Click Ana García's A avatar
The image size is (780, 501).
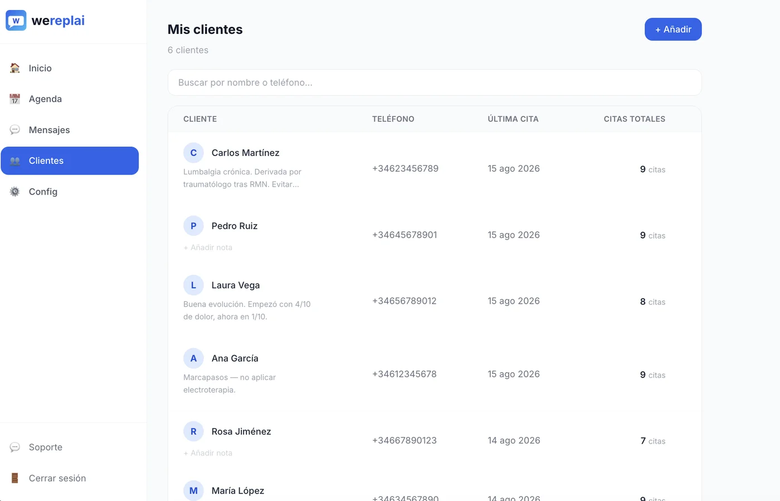pos(193,358)
